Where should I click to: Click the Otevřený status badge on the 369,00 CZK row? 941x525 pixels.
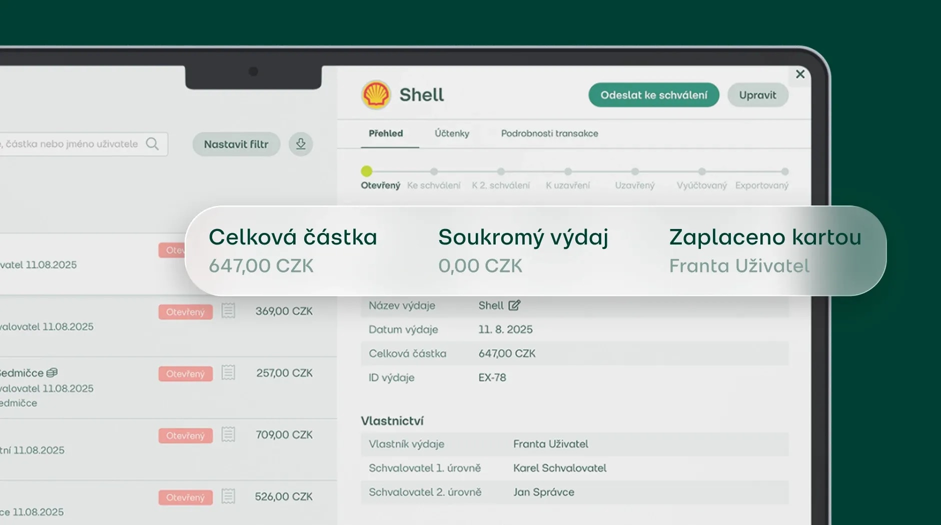(x=185, y=311)
